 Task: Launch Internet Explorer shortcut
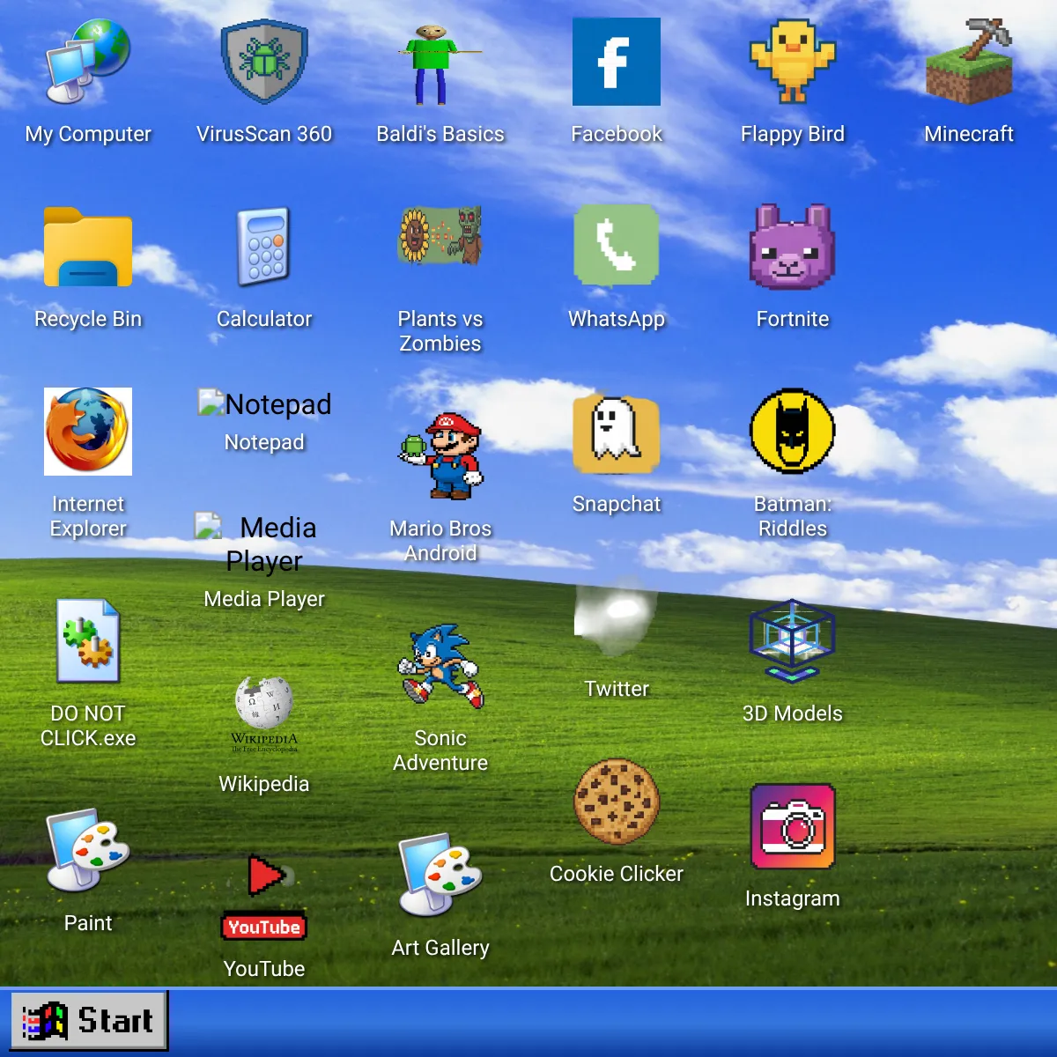(x=88, y=432)
